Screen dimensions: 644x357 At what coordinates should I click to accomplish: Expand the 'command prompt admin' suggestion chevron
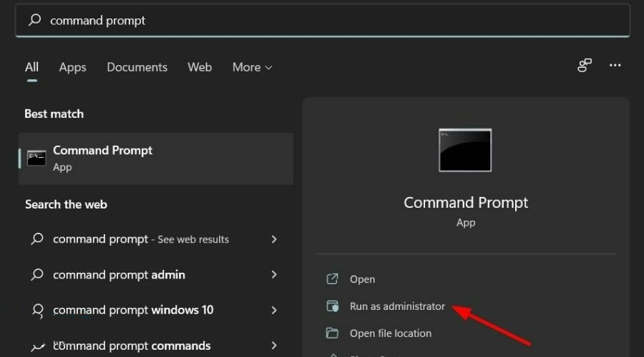point(274,275)
